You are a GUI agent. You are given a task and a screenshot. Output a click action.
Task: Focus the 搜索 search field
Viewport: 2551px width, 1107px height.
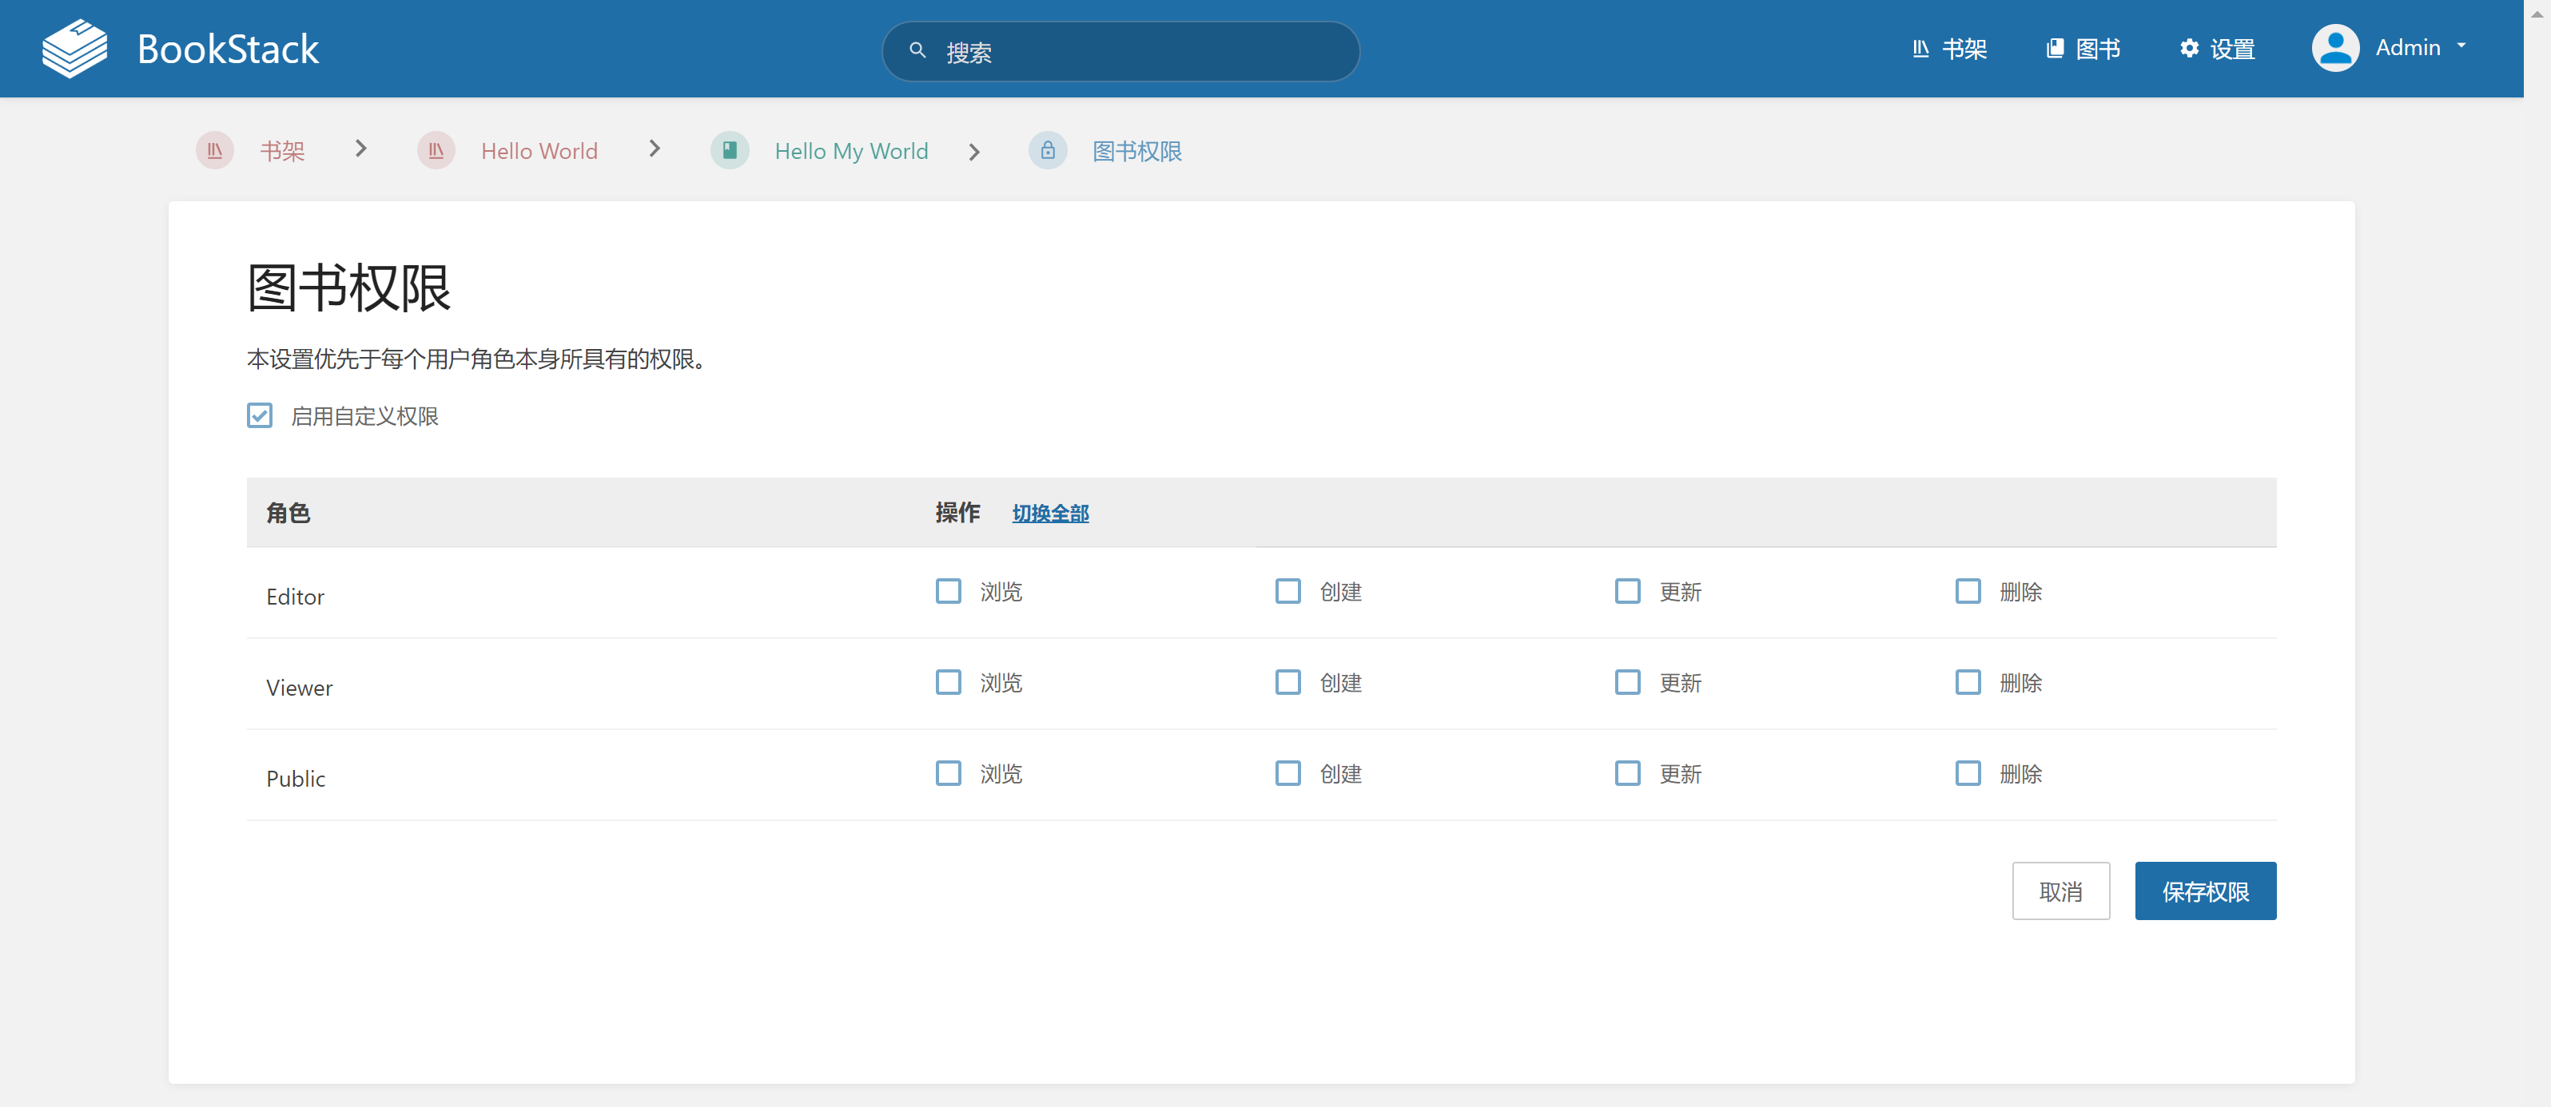click(x=1120, y=50)
